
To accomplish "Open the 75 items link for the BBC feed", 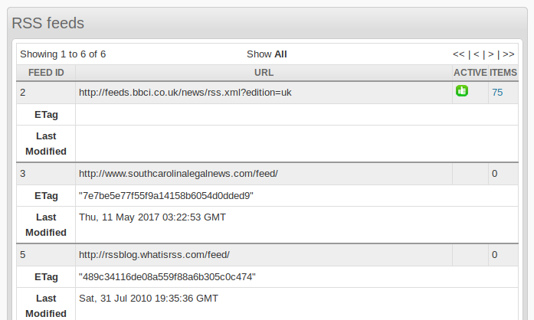I will pos(497,93).
